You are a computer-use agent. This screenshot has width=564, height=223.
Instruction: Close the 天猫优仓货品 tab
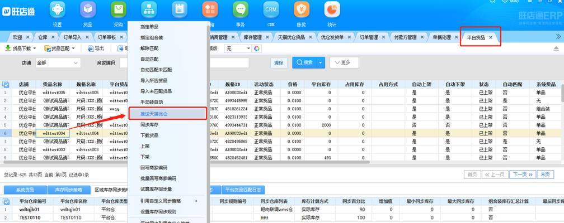[x=311, y=37]
